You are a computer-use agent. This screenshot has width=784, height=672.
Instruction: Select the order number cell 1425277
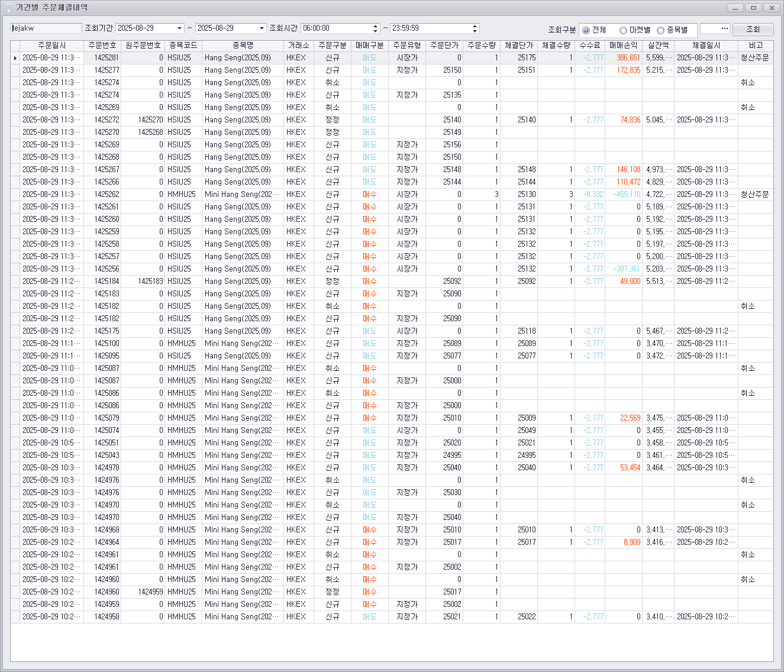(x=102, y=70)
